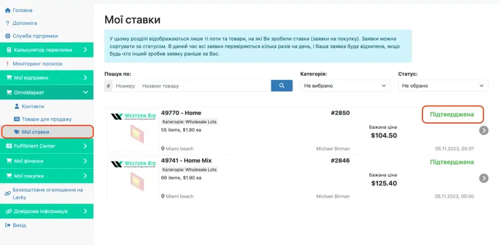Click the home icon next to Головна
500x245 pixels.
click(x=8, y=10)
